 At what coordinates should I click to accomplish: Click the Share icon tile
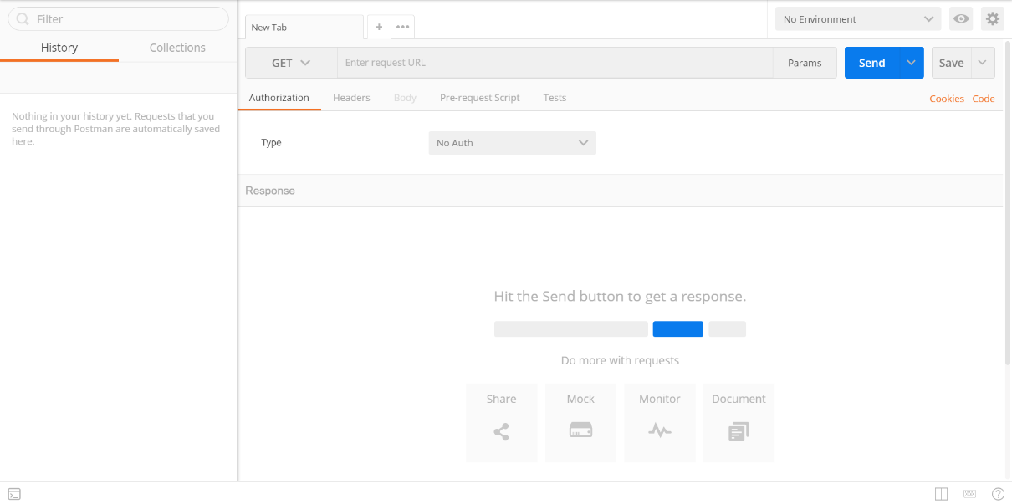[x=501, y=423]
